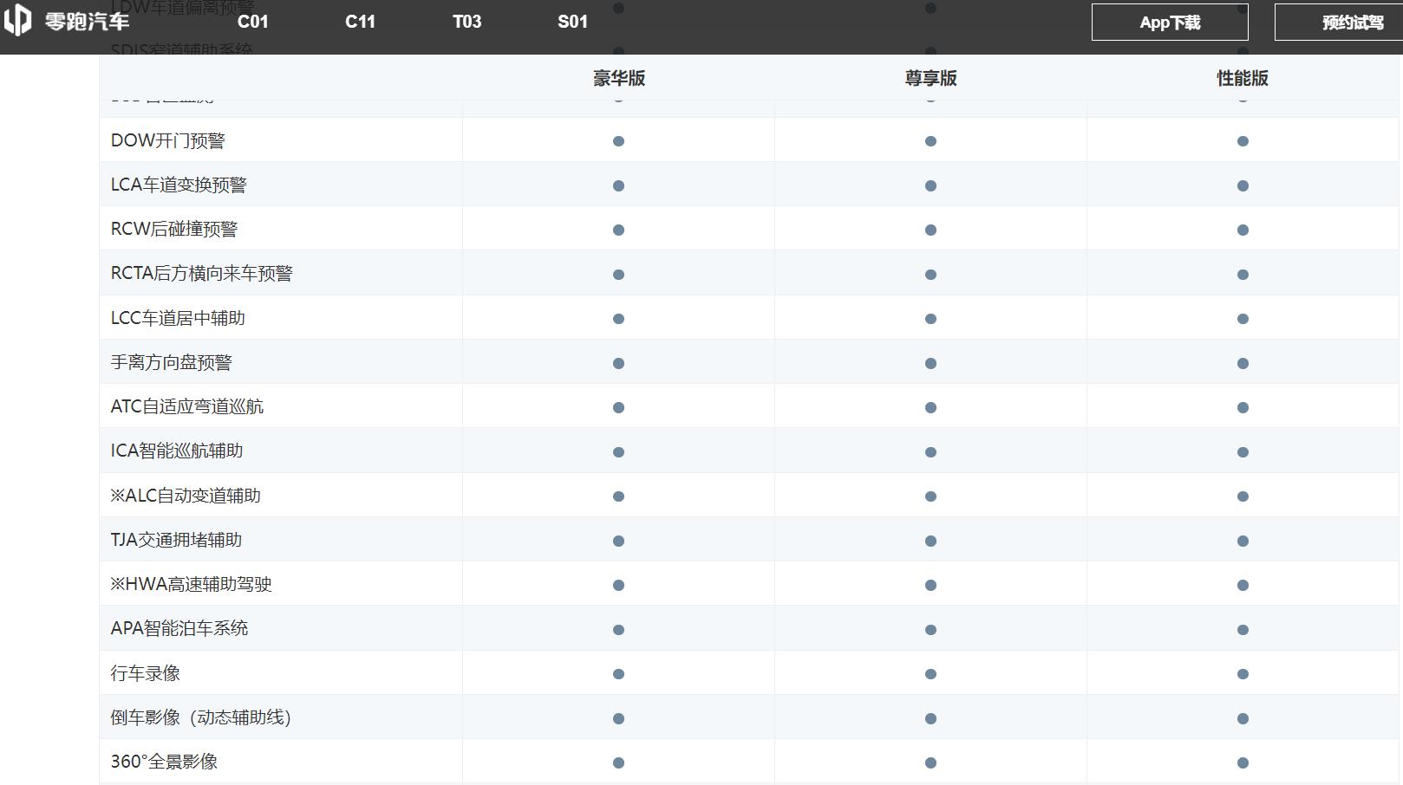Click the DOW开门预警 row label
Image resolution: width=1403 pixels, height=785 pixels.
[168, 140]
